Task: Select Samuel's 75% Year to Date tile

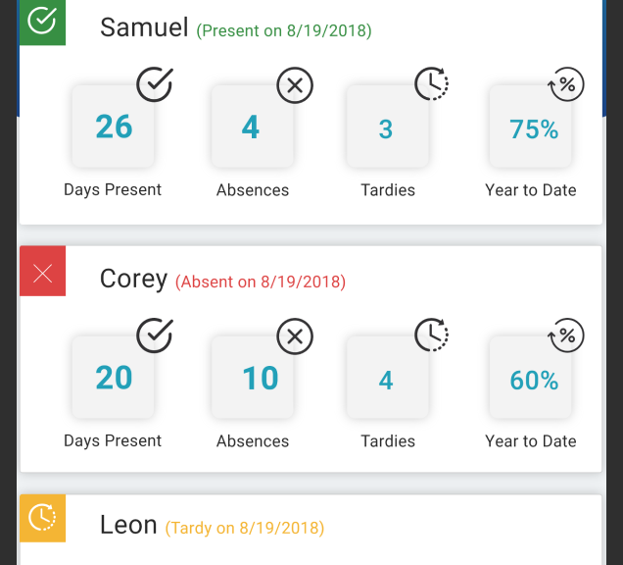Action: 530,127
